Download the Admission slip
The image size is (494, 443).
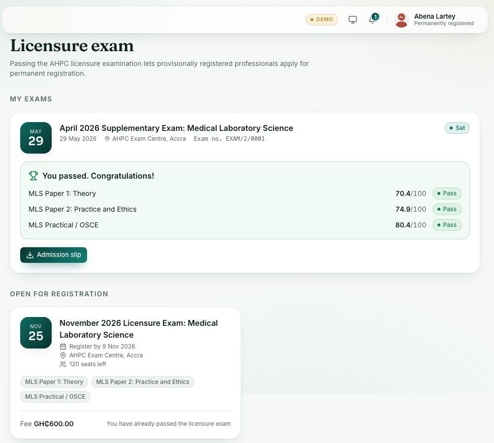pos(54,255)
